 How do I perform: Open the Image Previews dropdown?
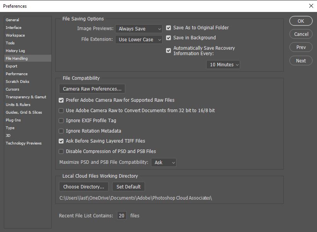139,29
